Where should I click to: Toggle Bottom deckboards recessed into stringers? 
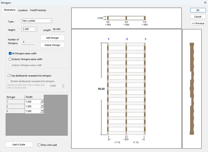click(x=9, y=81)
